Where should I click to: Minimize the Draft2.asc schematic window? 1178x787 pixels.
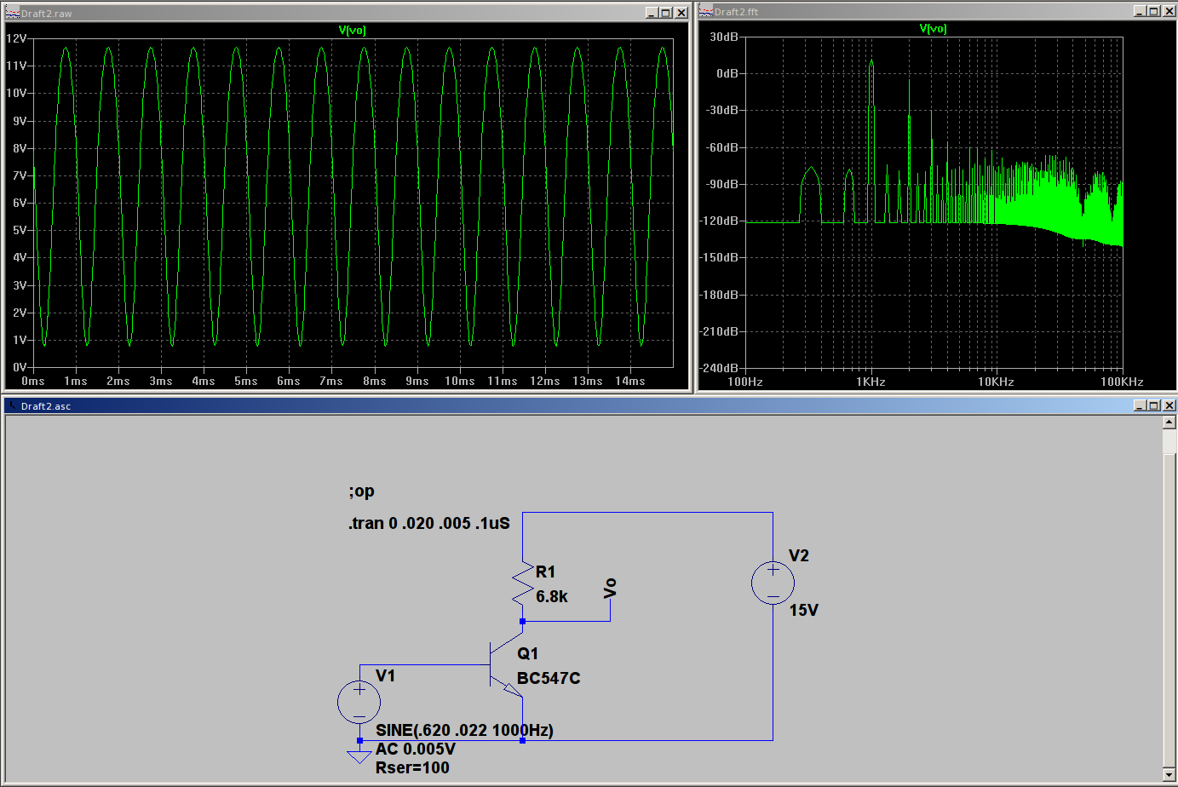[x=1140, y=405]
